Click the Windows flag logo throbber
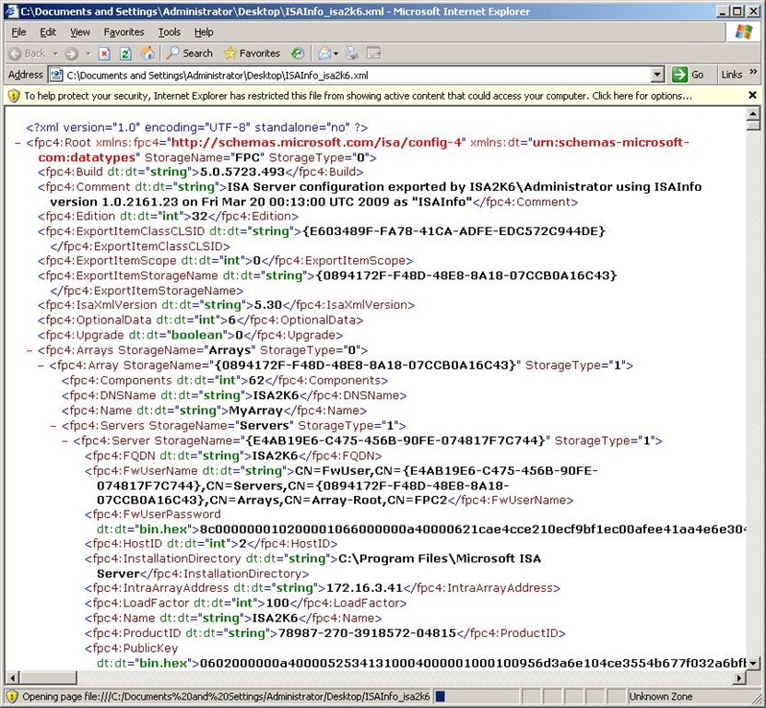The height and width of the screenshot is (708, 766). tap(744, 32)
